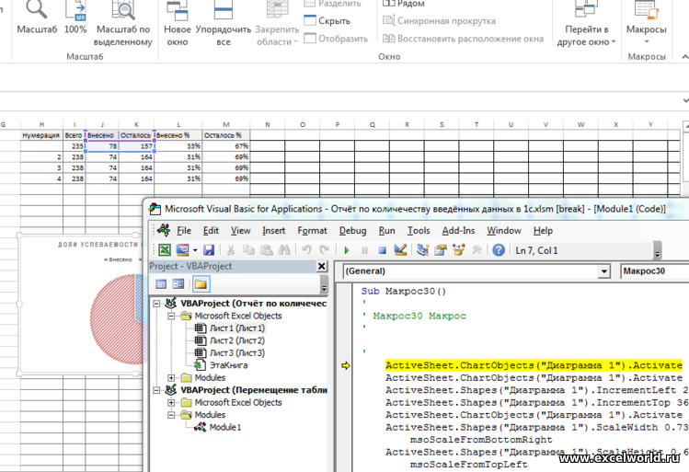Click the View Microsoft Excel icon
689x472 pixels.
coord(164,249)
